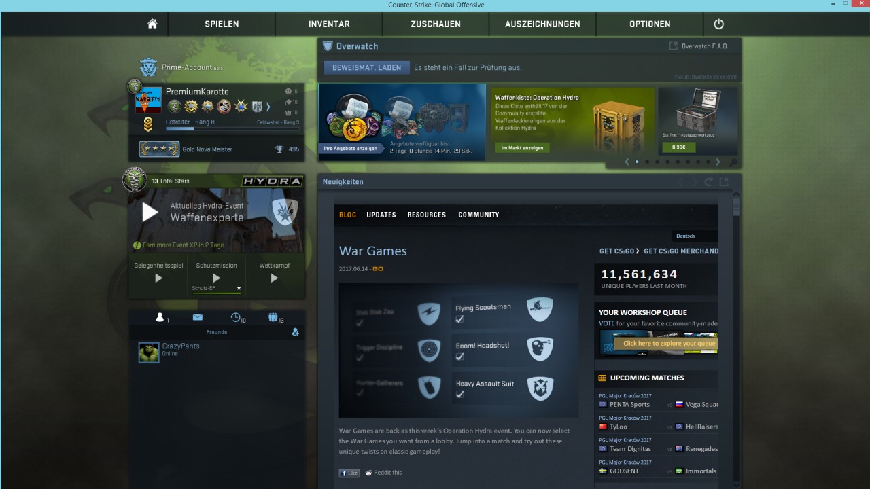The height and width of the screenshot is (489, 870).
Task: Switch to the BLOG tab
Action: click(x=347, y=215)
